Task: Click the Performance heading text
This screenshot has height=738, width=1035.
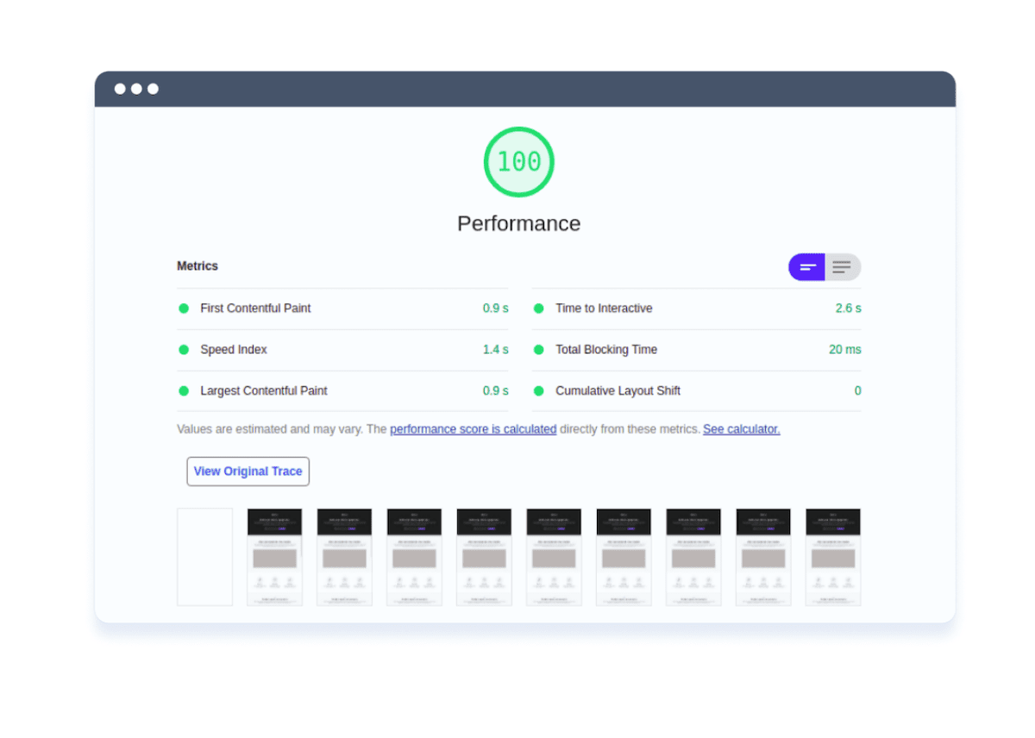Action: (518, 223)
